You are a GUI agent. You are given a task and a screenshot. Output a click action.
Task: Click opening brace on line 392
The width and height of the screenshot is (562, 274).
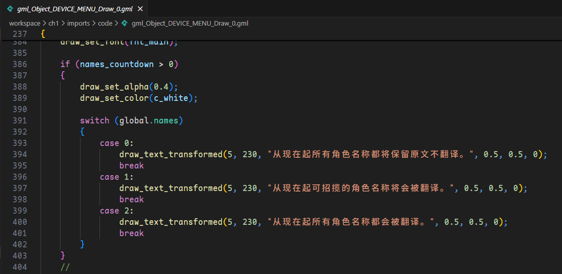click(x=83, y=132)
